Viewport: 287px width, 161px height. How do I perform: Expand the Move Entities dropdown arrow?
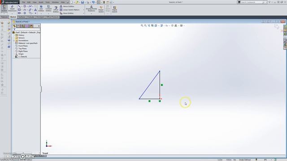tap(84, 13)
